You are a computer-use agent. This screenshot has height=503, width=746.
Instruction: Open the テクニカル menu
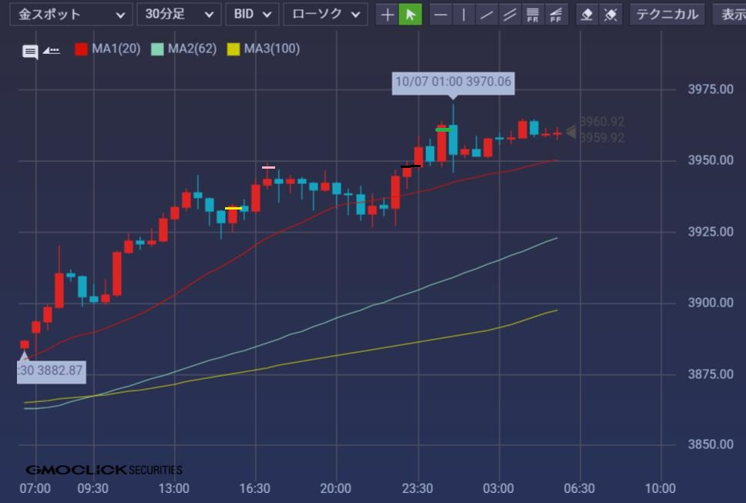tap(667, 14)
